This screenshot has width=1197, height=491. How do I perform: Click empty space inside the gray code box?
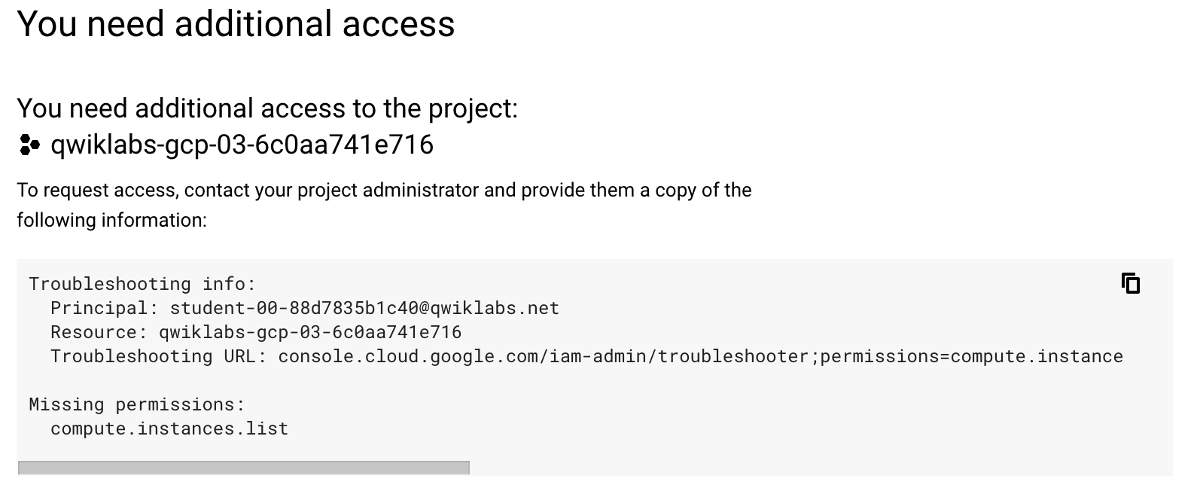point(753,422)
